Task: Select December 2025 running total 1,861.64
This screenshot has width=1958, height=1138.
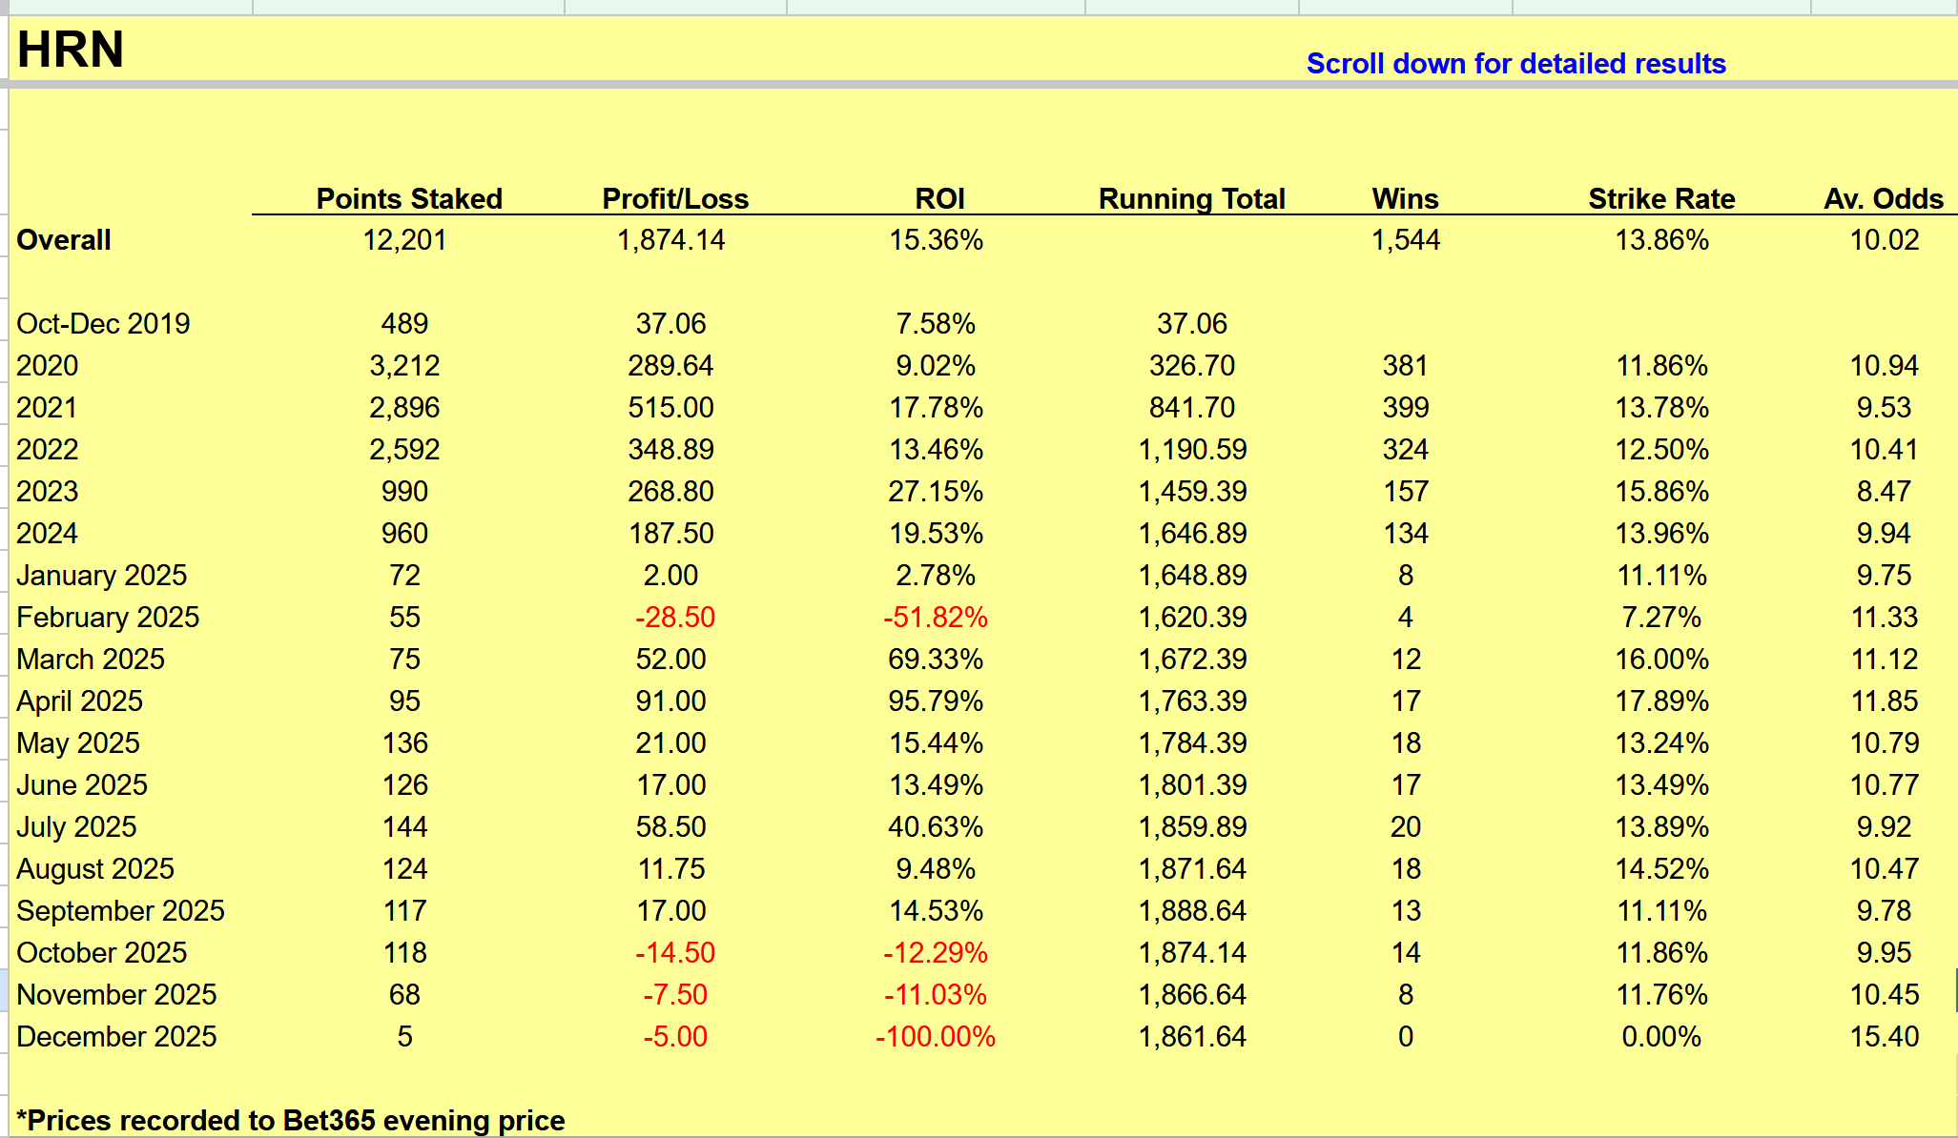Action: coord(1191,1037)
